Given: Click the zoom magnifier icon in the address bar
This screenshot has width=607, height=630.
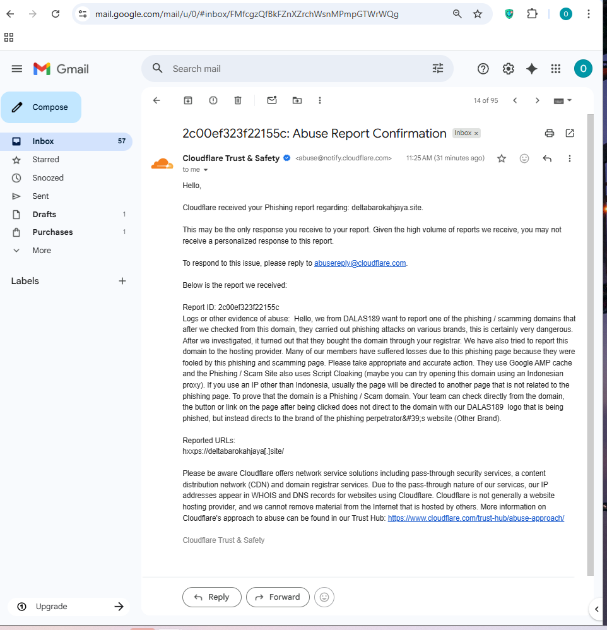Looking at the screenshot, I should point(457,14).
